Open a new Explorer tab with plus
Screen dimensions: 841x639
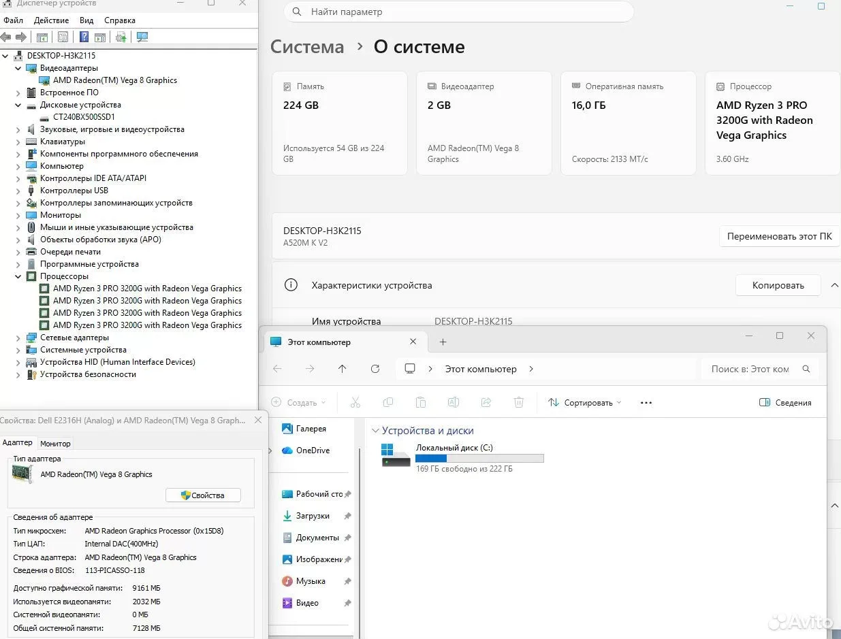click(443, 342)
